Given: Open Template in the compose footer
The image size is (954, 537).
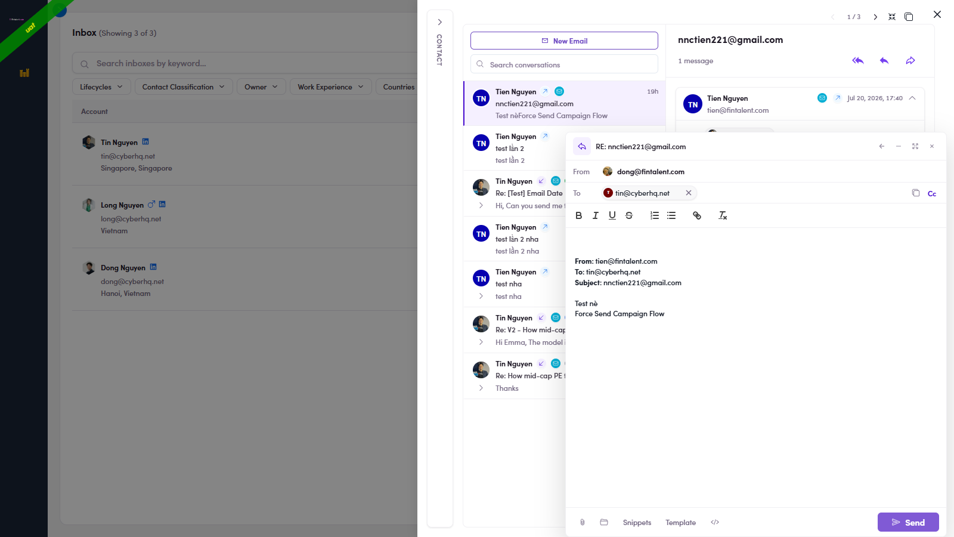Looking at the screenshot, I should (680, 522).
